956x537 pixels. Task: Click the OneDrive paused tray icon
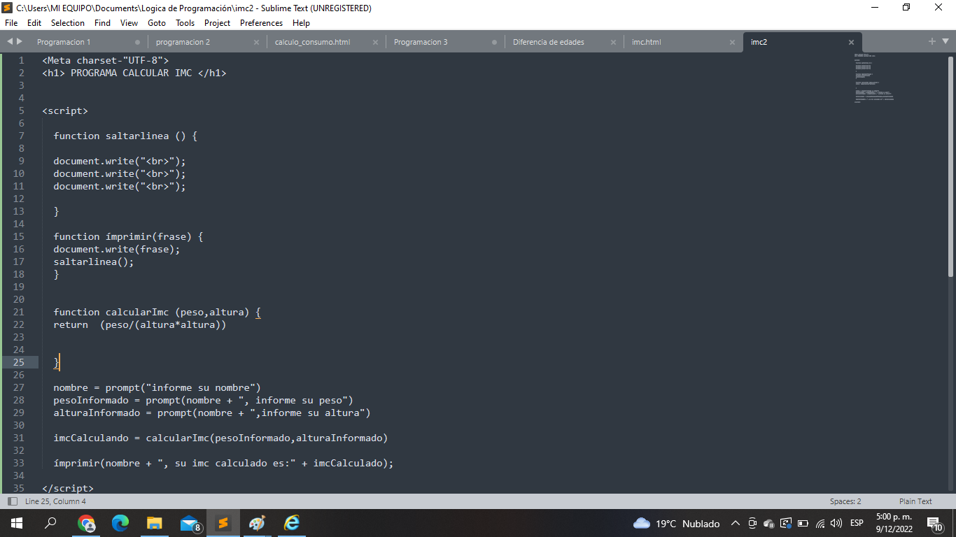[768, 523]
